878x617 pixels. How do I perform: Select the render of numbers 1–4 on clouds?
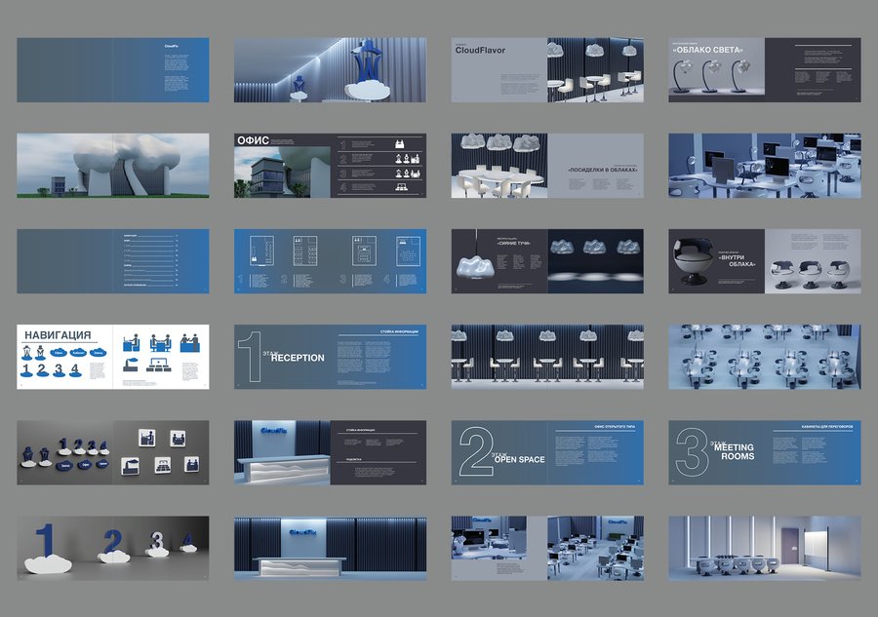[x=112, y=548]
